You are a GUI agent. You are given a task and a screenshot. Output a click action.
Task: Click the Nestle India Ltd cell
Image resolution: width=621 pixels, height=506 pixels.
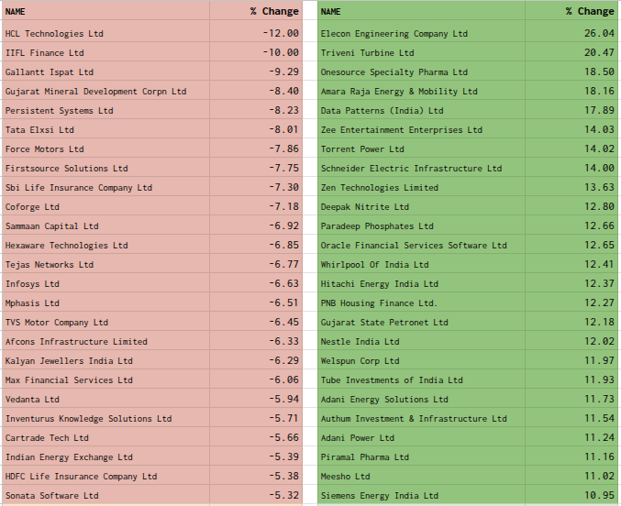coord(421,342)
